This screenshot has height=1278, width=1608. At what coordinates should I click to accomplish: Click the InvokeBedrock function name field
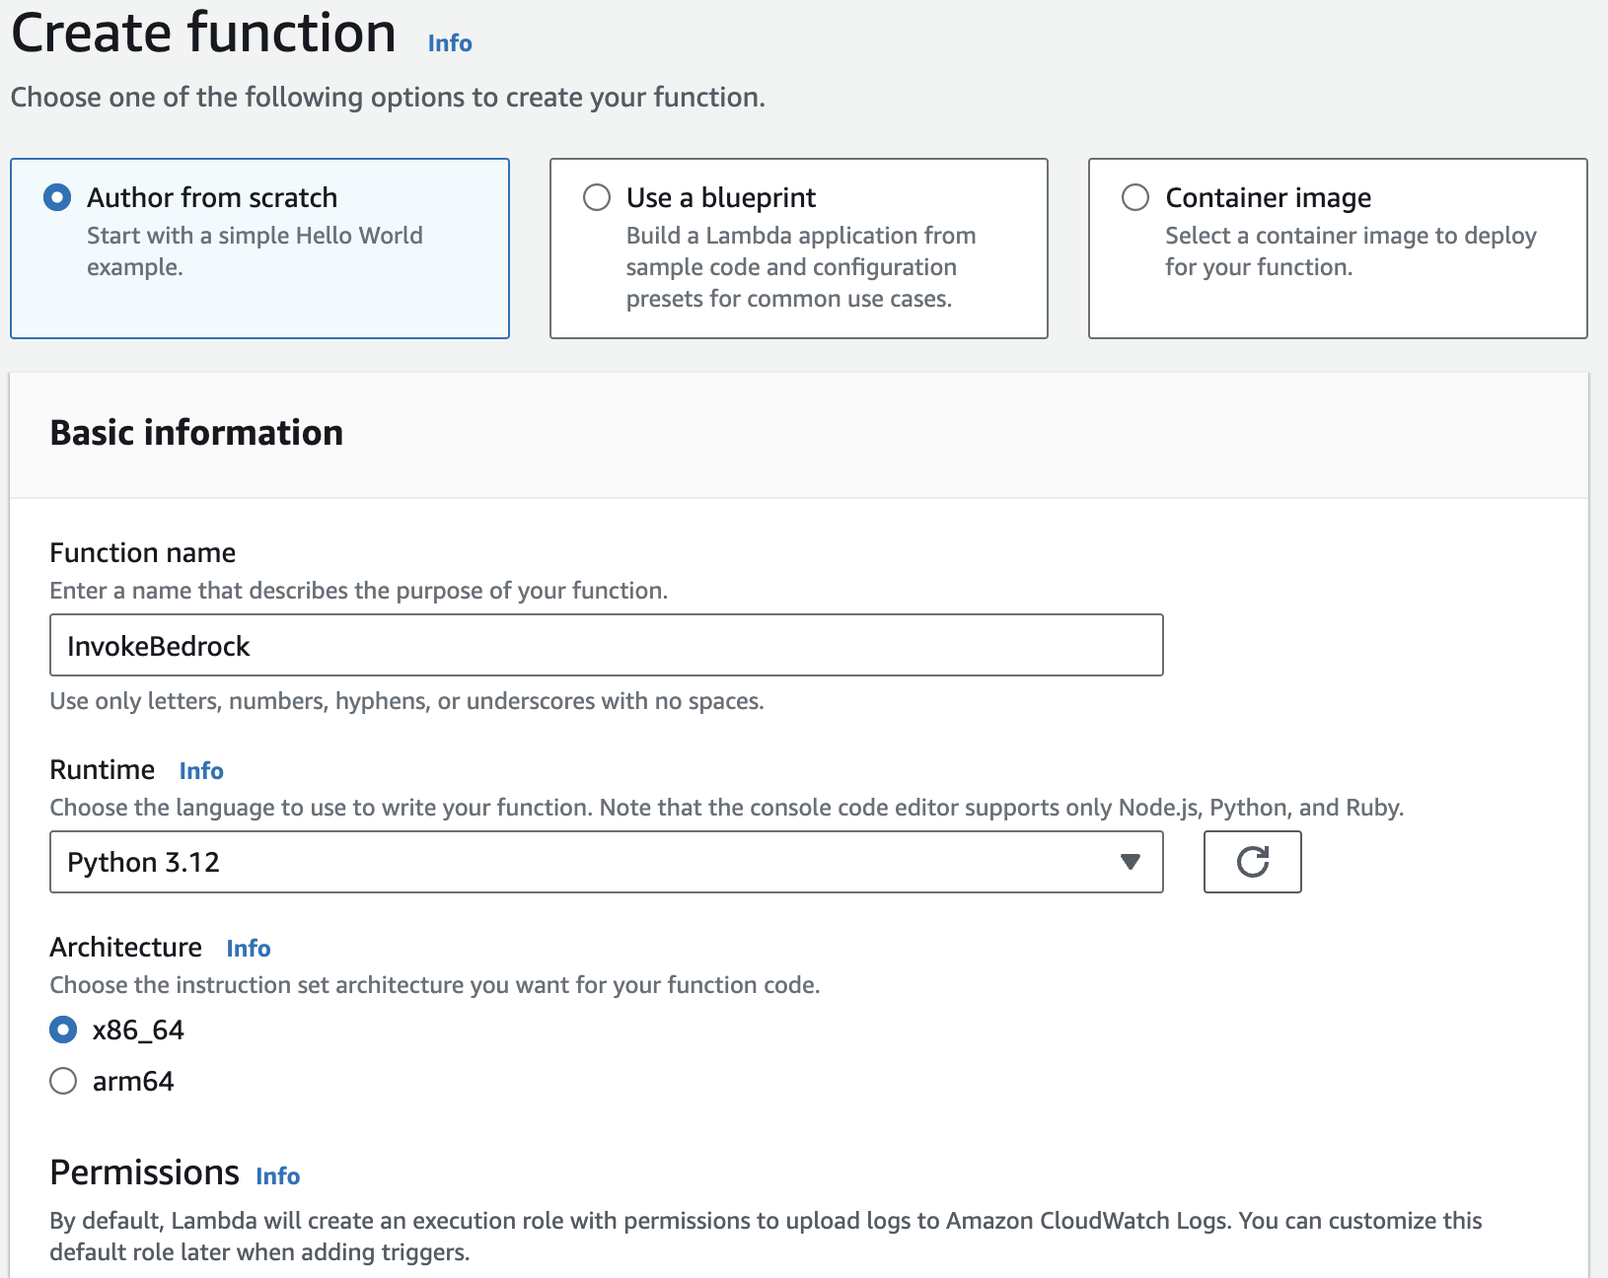tap(606, 645)
